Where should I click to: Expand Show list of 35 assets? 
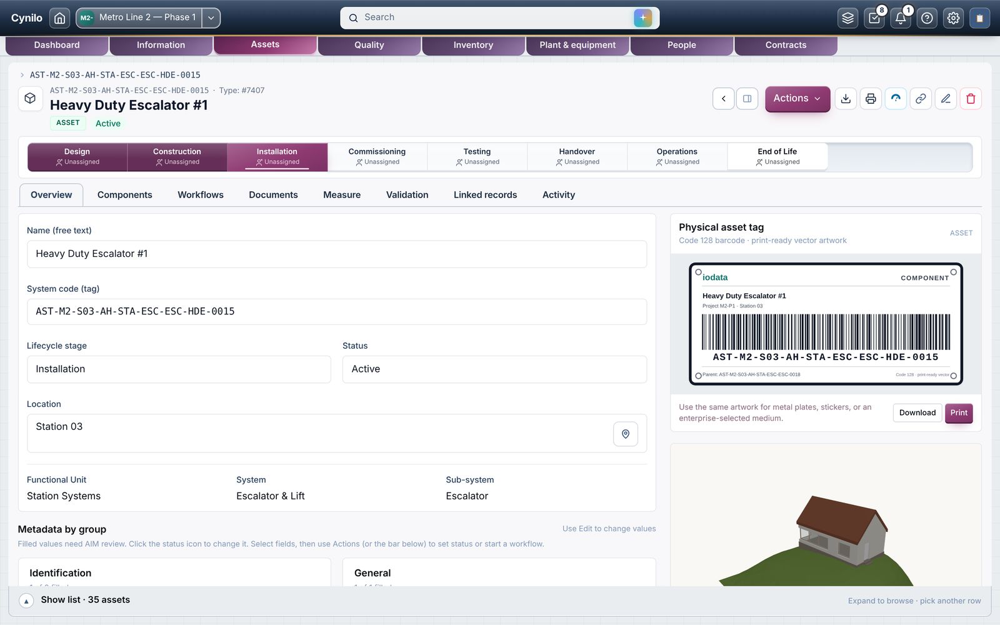pos(26,601)
